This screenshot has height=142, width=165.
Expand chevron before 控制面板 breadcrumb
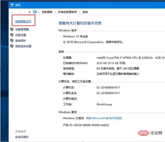[39, 12]
